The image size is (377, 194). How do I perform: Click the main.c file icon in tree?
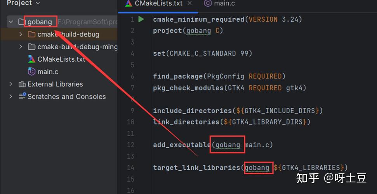(31, 72)
